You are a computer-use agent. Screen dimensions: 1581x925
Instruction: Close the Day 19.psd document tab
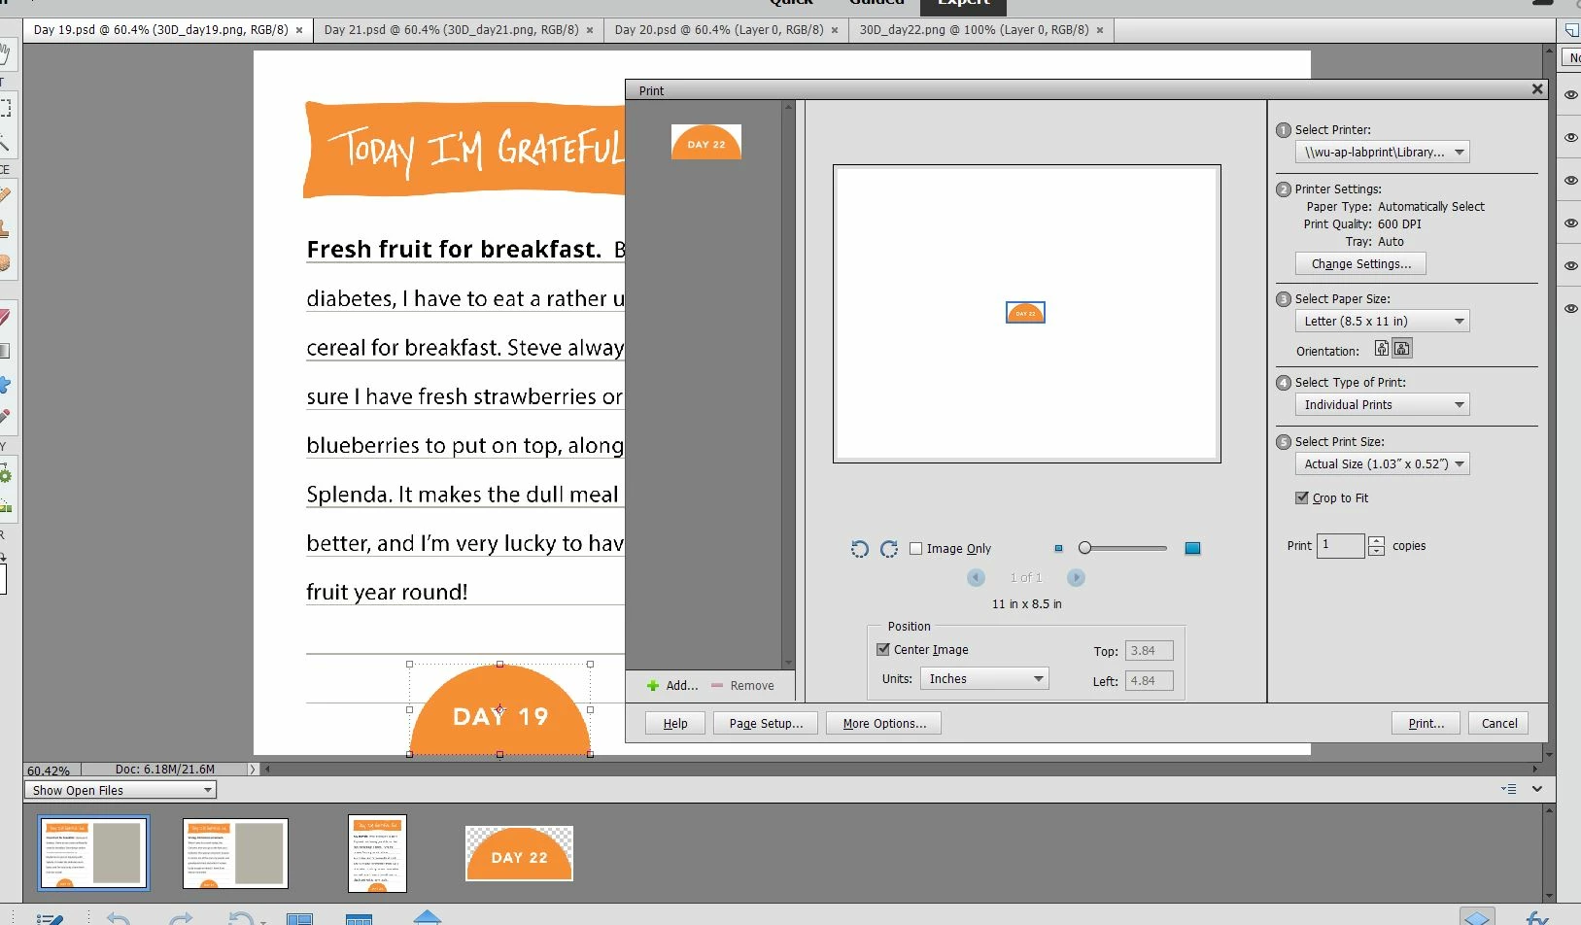[299, 30]
